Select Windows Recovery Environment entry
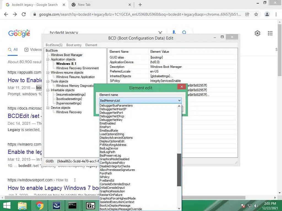The width and height of the screenshot is (282, 211). pos(77,68)
